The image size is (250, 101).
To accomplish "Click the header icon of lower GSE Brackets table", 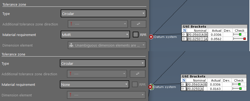I will 184,80.
